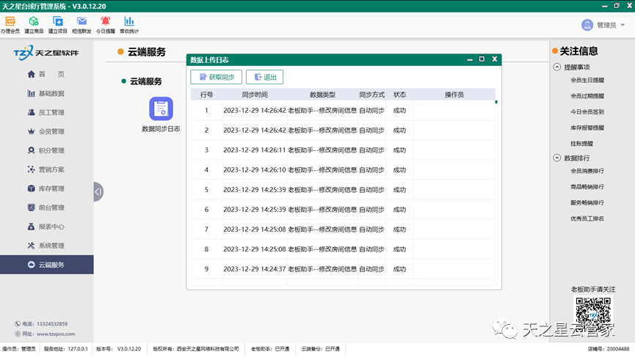Click the 同步时间 column header
Image resolution: width=635 pixels, height=357 pixels.
[255, 95]
